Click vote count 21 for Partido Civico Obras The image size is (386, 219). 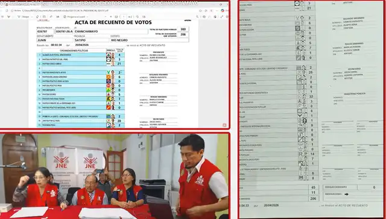coord(119,64)
